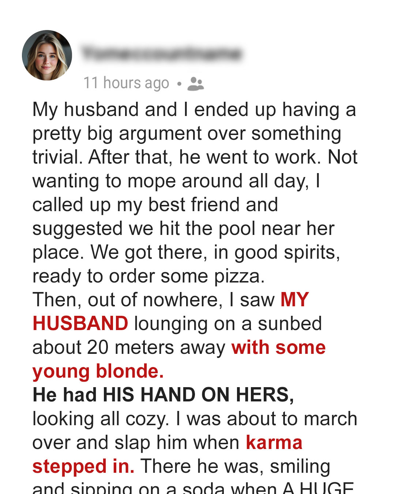Click the word "spirits," in the post

coord(312,253)
